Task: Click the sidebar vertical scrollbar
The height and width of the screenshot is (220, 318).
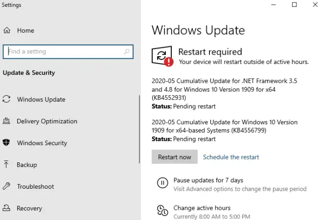Action: tap(139, 129)
